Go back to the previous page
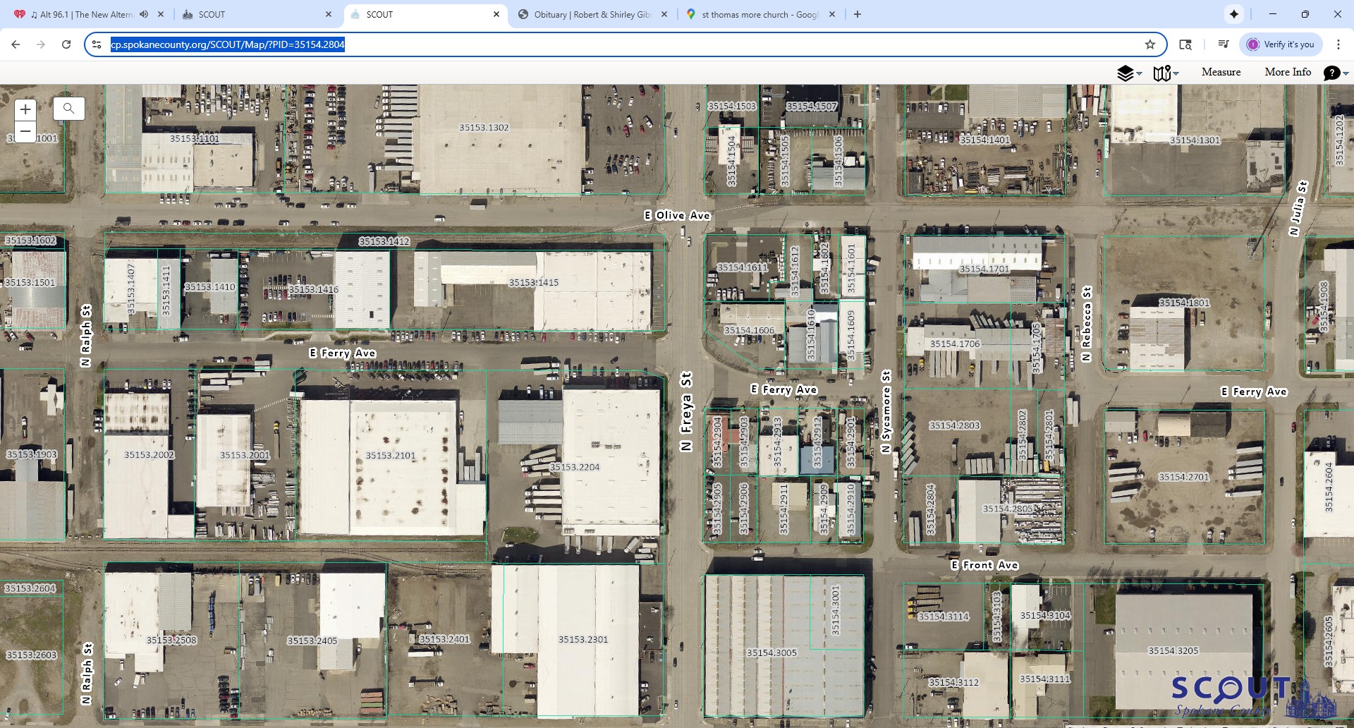 (16, 44)
